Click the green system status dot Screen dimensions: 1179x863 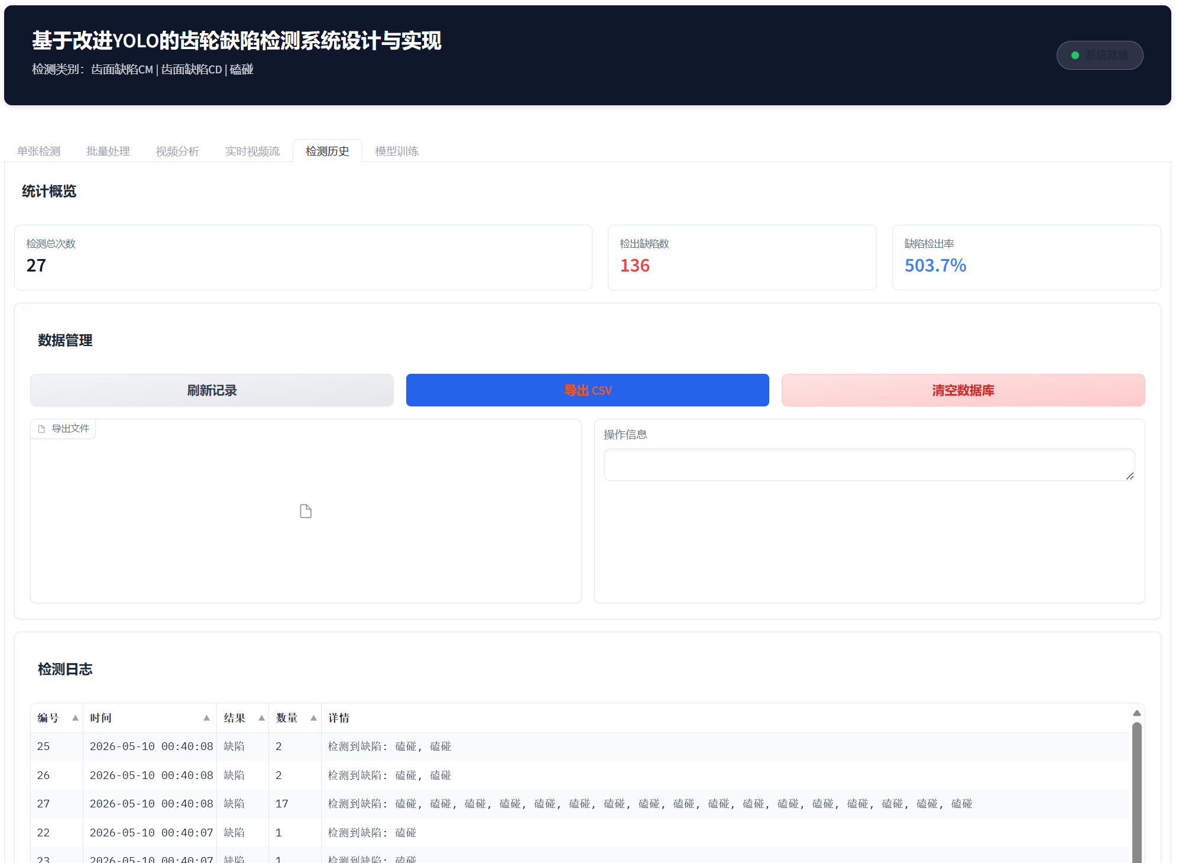pos(1075,55)
